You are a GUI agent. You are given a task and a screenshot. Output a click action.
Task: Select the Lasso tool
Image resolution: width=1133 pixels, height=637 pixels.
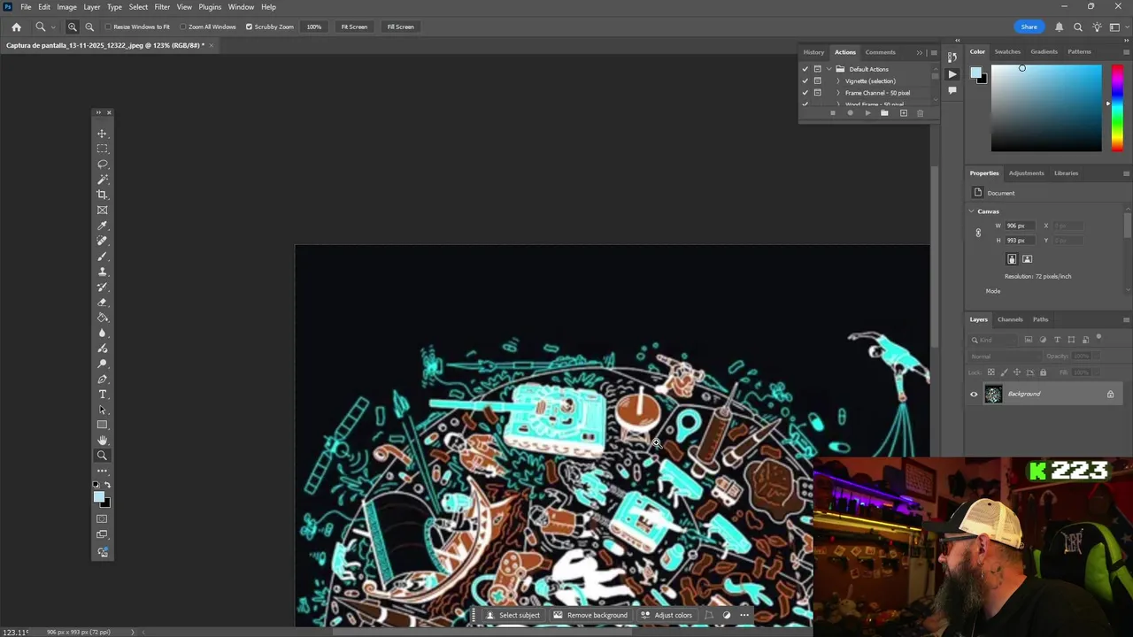(102, 164)
